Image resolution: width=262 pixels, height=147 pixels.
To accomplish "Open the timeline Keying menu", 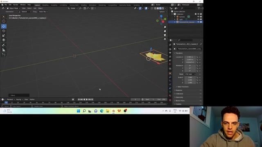I will click(19, 100).
